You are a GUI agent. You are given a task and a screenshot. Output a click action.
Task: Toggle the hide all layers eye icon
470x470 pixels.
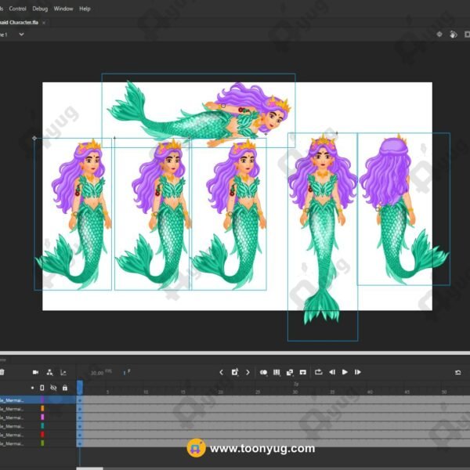click(53, 388)
